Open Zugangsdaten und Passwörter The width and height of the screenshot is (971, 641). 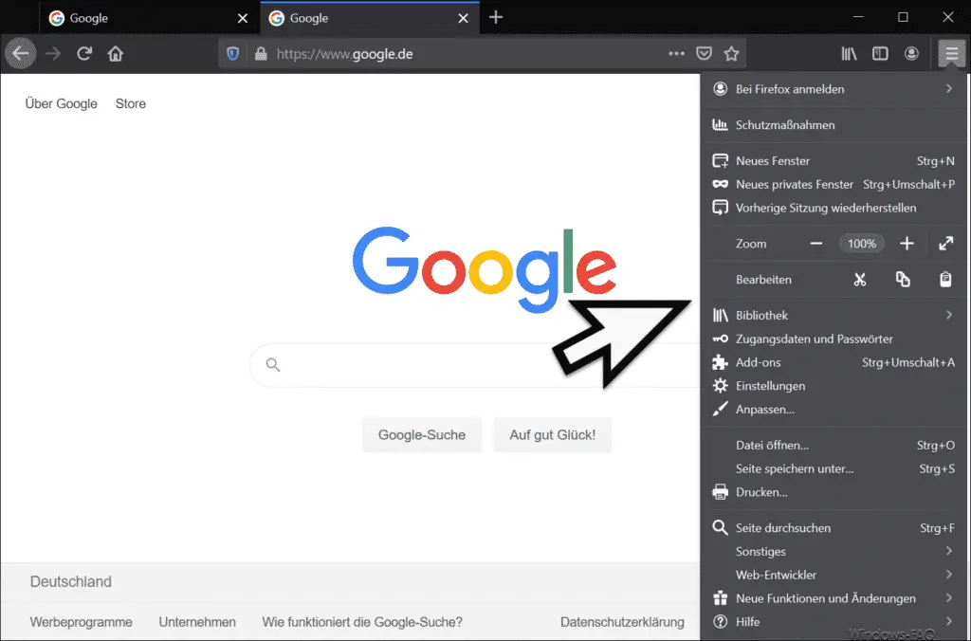click(x=834, y=339)
